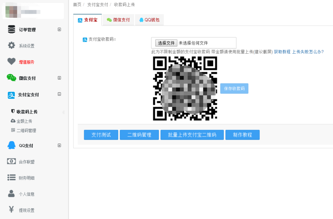Screen dimensions: 333x219
Task: Open QQ支付 sidebar menu label
Action: pos(26,146)
